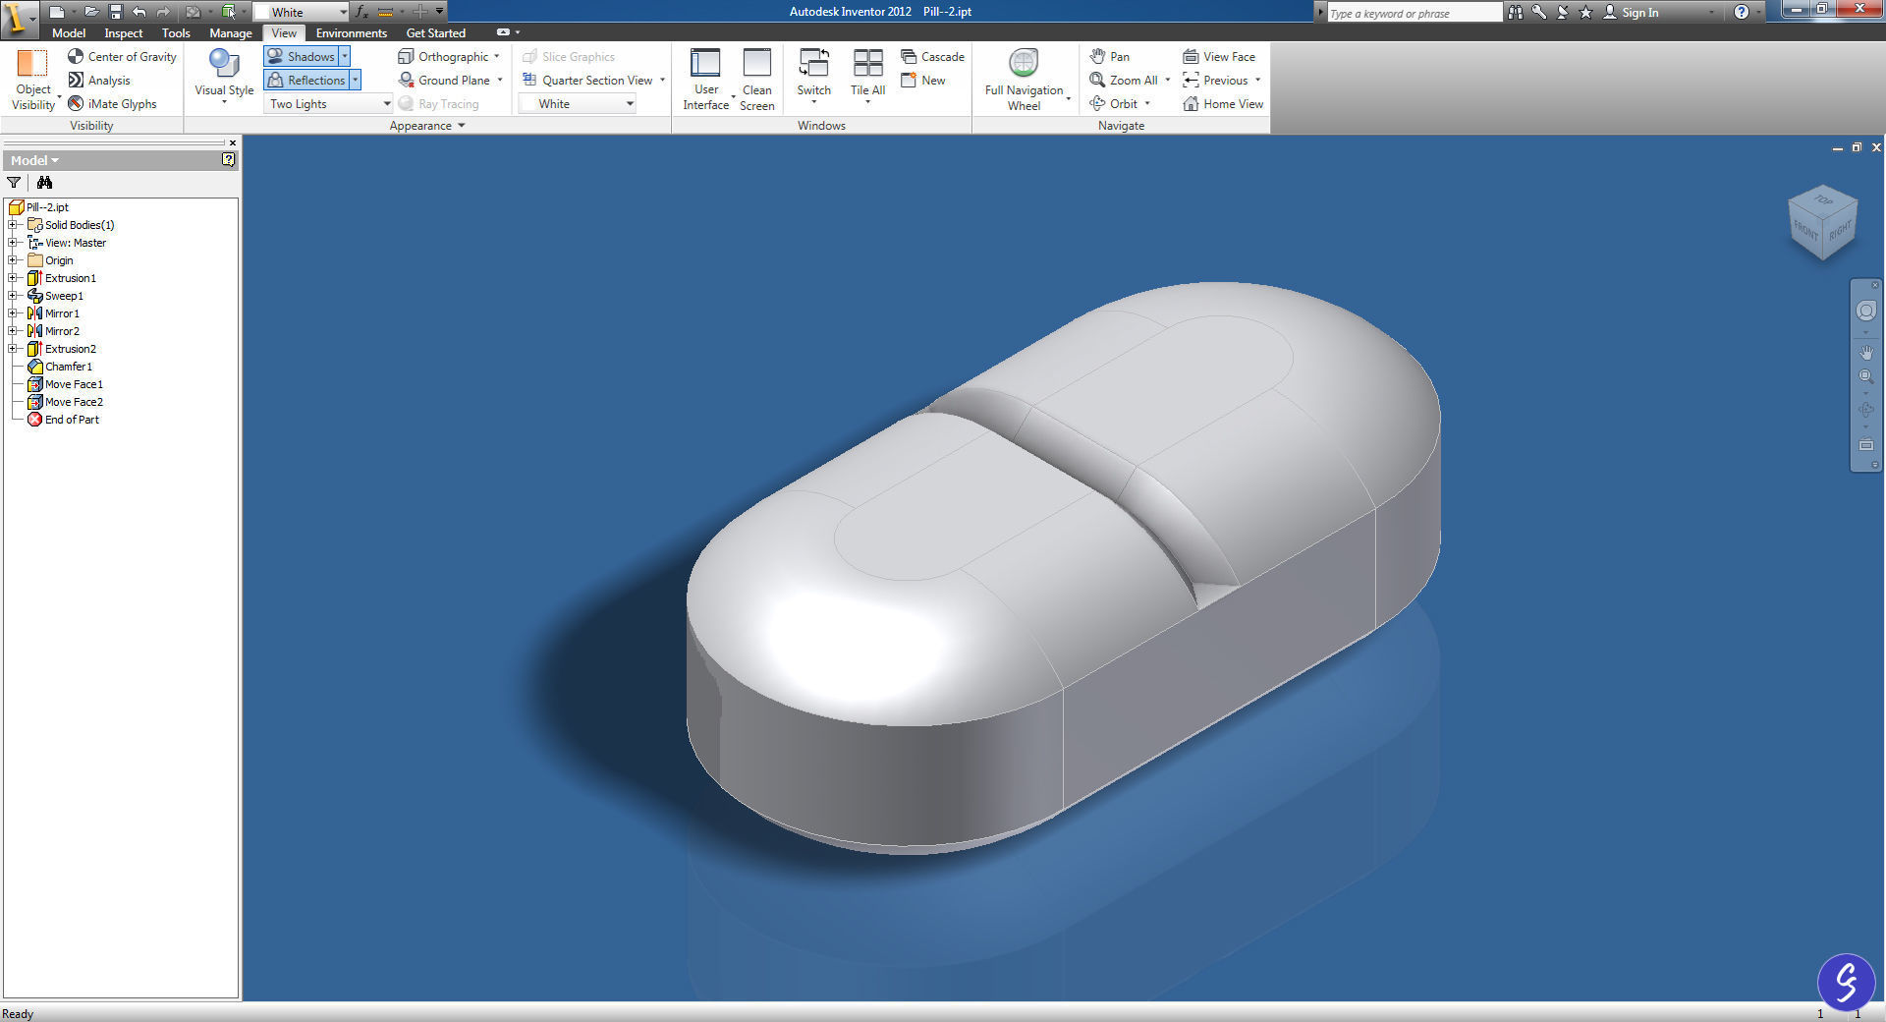Expand the Extrusion1 feature node
Image resolution: width=1886 pixels, height=1022 pixels.
click(x=13, y=278)
